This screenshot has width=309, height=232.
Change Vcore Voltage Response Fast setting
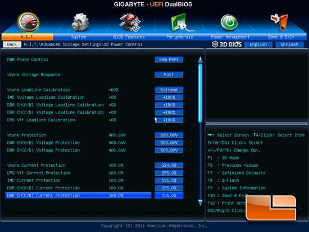(169, 75)
